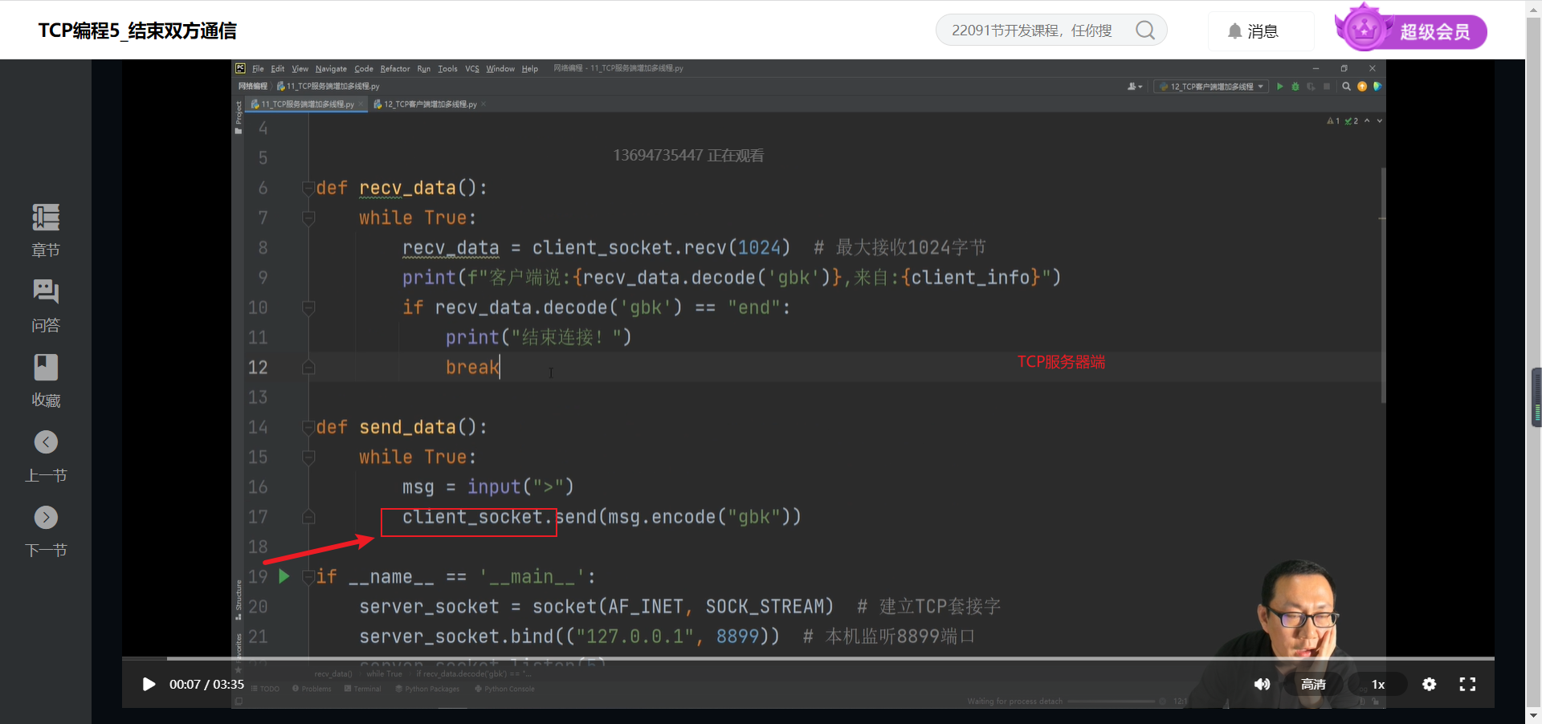Click the 网络编程 breadcrumb
The width and height of the screenshot is (1542, 724).
(x=252, y=87)
